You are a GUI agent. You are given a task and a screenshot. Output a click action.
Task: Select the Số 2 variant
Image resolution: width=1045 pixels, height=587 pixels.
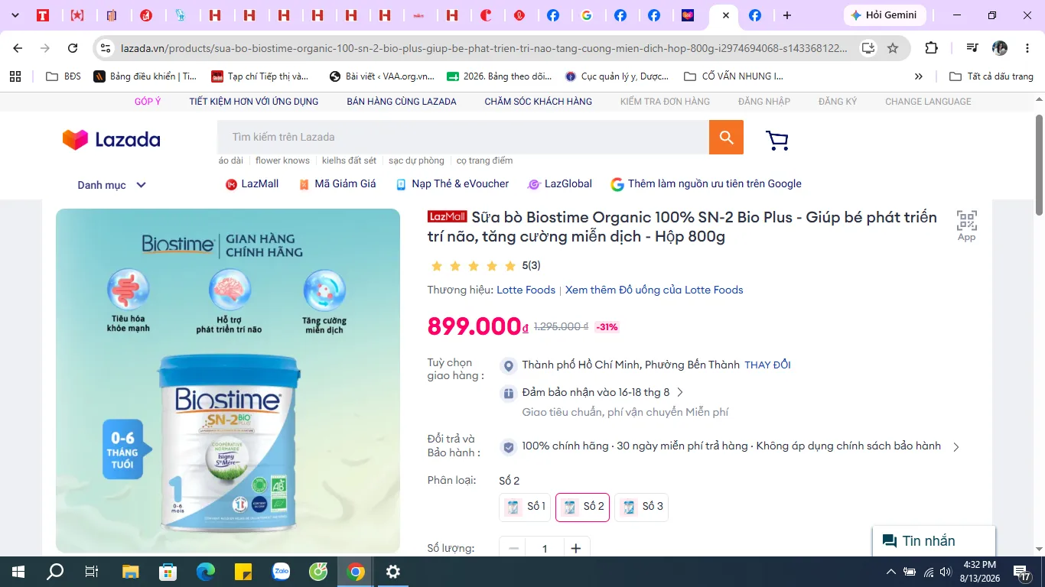coord(582,507)
